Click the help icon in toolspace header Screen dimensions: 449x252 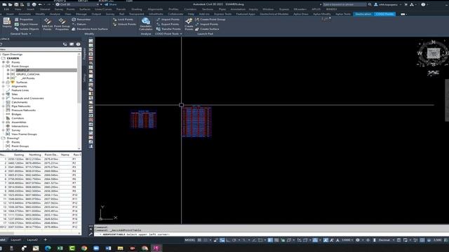(x=78, y=44)
